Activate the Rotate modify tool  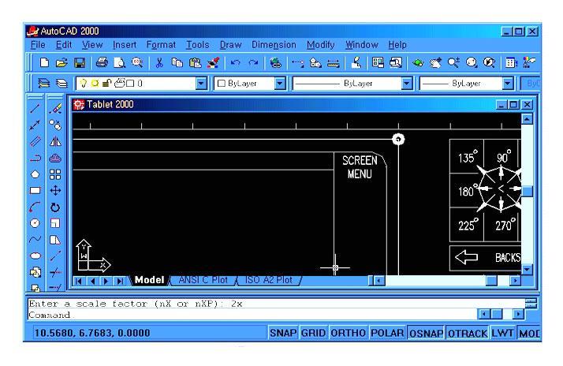click(55, 207)
